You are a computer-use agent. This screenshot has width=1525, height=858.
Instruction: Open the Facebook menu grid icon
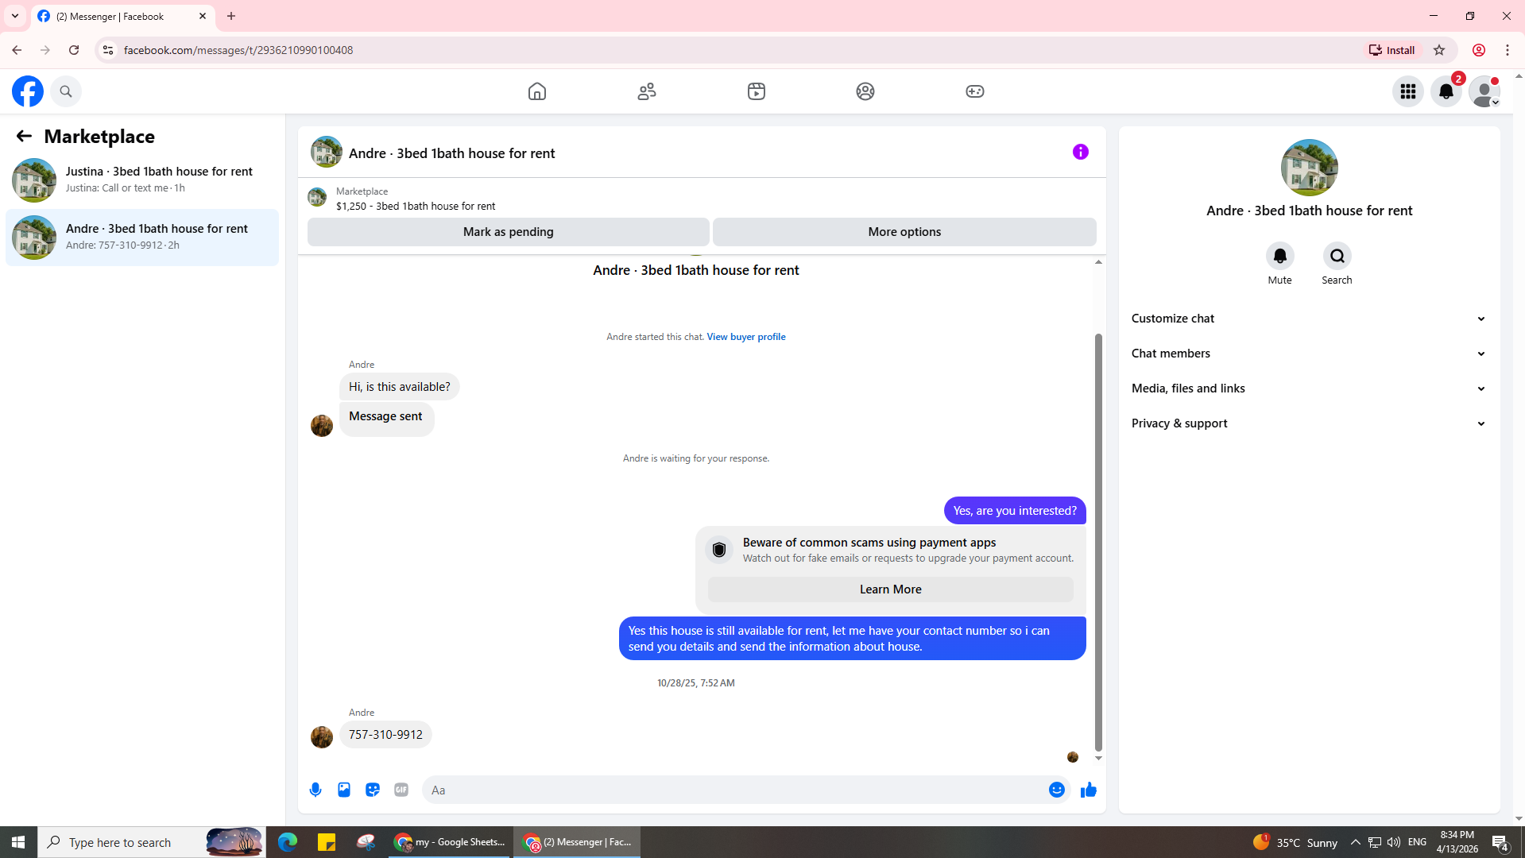tap(1408, 91)
